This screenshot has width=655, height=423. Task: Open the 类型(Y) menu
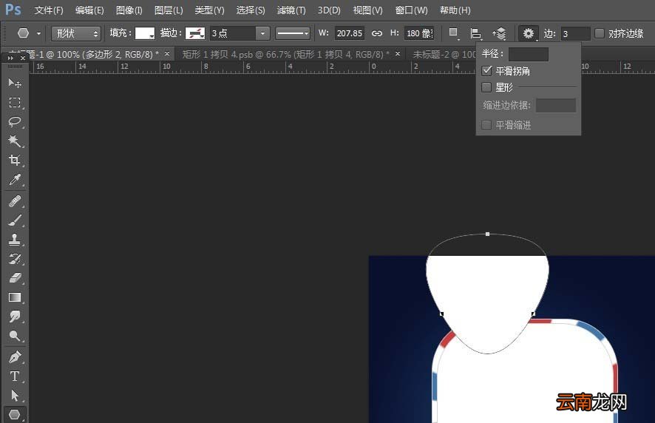coord(209,10)
